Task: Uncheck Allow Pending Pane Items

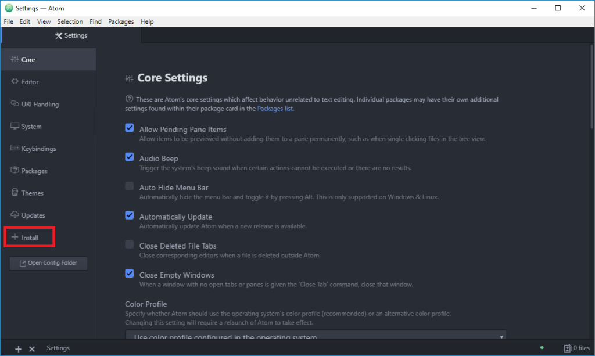Action: [x=129, y=128]
